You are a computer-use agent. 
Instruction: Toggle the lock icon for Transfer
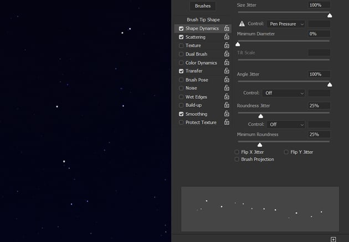[227, 71]
